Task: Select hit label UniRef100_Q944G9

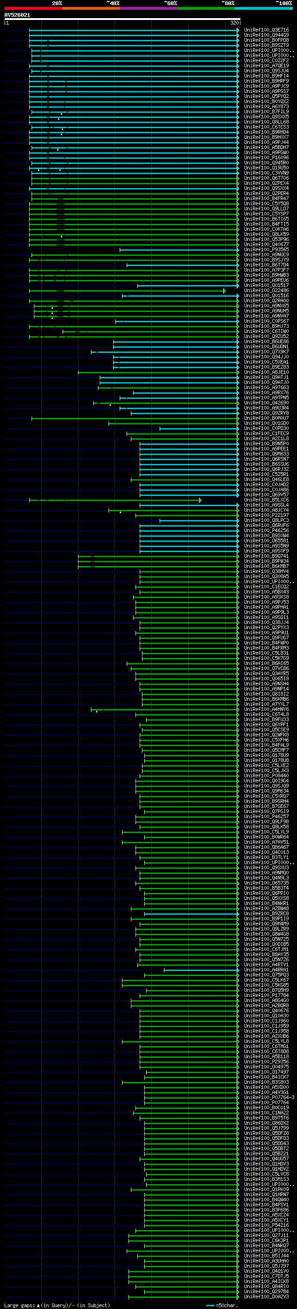Action: pos(266,35)
